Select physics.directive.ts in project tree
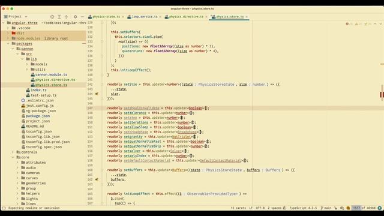 click(x=55, y=80)
